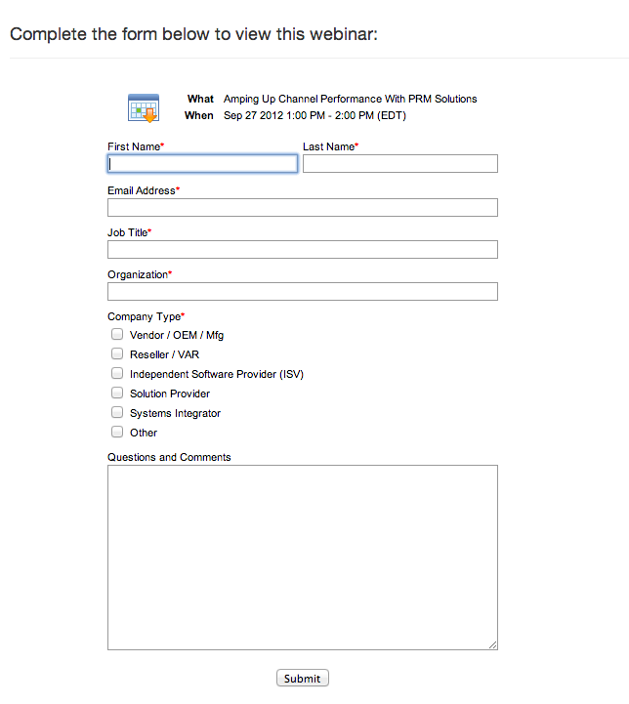Select the Other company type checkbox
The image size is (629, 704).
coord(117,432)
